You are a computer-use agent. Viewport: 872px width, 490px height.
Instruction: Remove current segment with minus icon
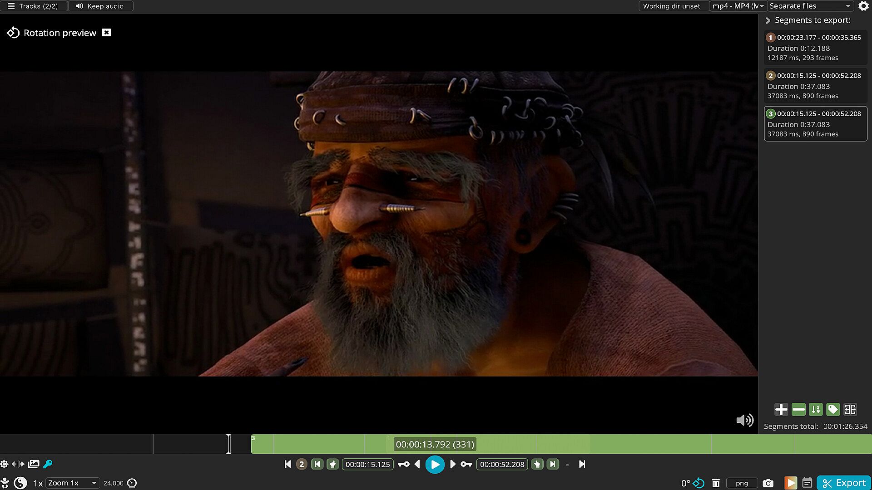(x=798, y=409)
